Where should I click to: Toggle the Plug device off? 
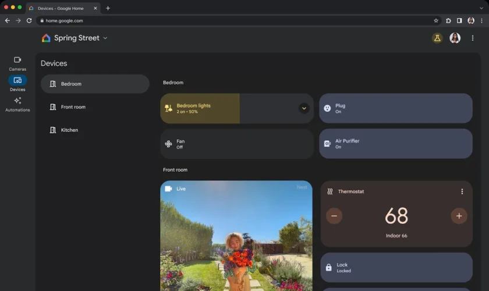point(395,108)
